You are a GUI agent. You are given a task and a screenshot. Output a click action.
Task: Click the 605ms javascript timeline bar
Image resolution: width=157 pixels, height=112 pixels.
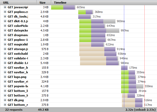point(63,7)
